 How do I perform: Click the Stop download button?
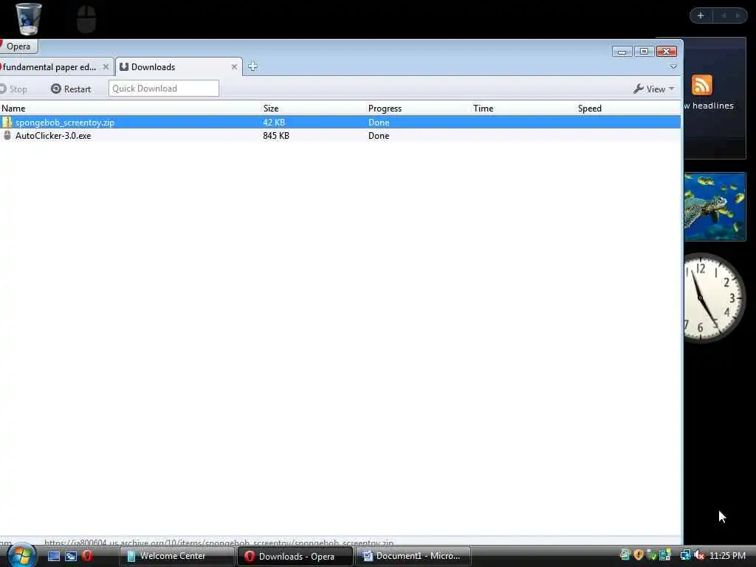pos(13,89)
